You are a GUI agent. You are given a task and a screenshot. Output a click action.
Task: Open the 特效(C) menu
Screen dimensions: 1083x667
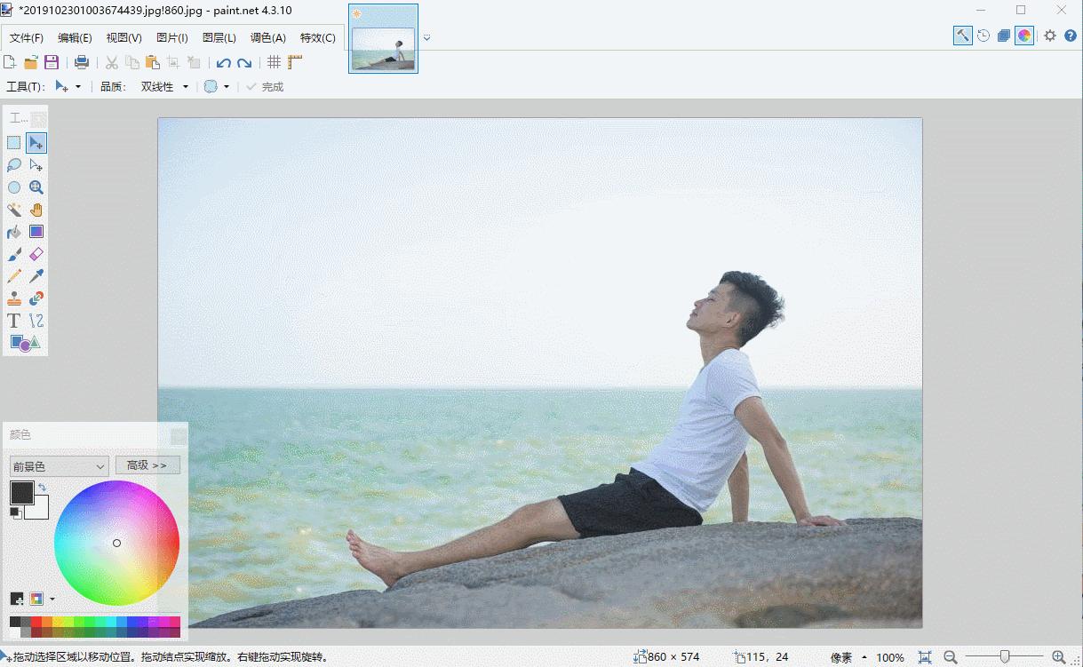tap(318, 38)
